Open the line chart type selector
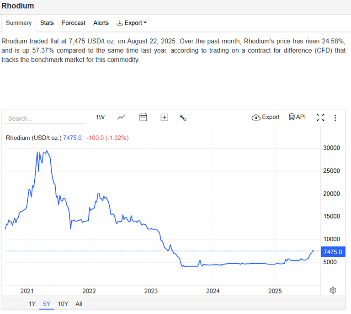 (x=121, y=117)
